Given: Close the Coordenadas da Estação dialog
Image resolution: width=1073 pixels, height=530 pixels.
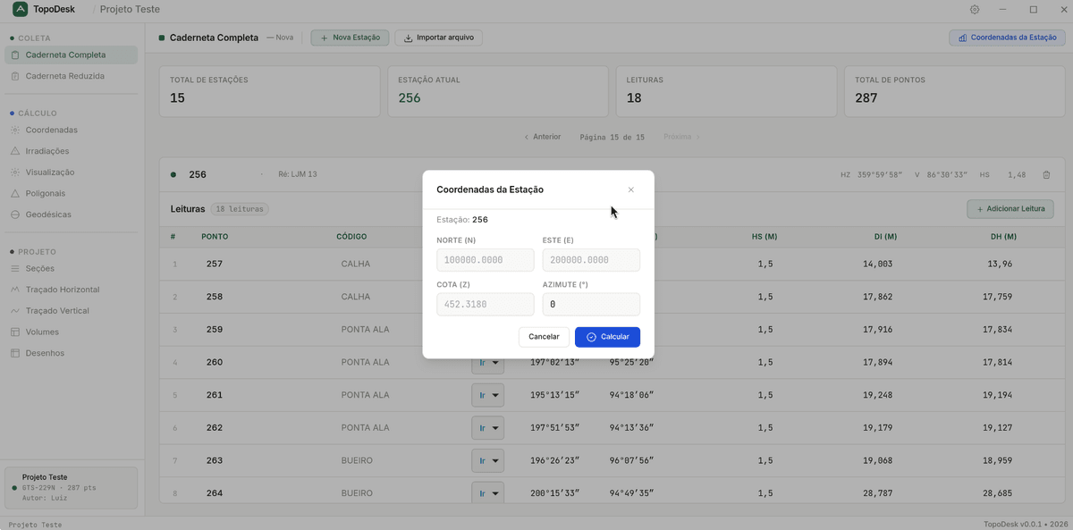Looking at the screenshot, I should click(630, 189).
